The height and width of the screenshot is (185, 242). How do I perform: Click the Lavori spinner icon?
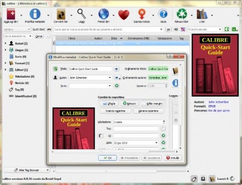(232, 179)
